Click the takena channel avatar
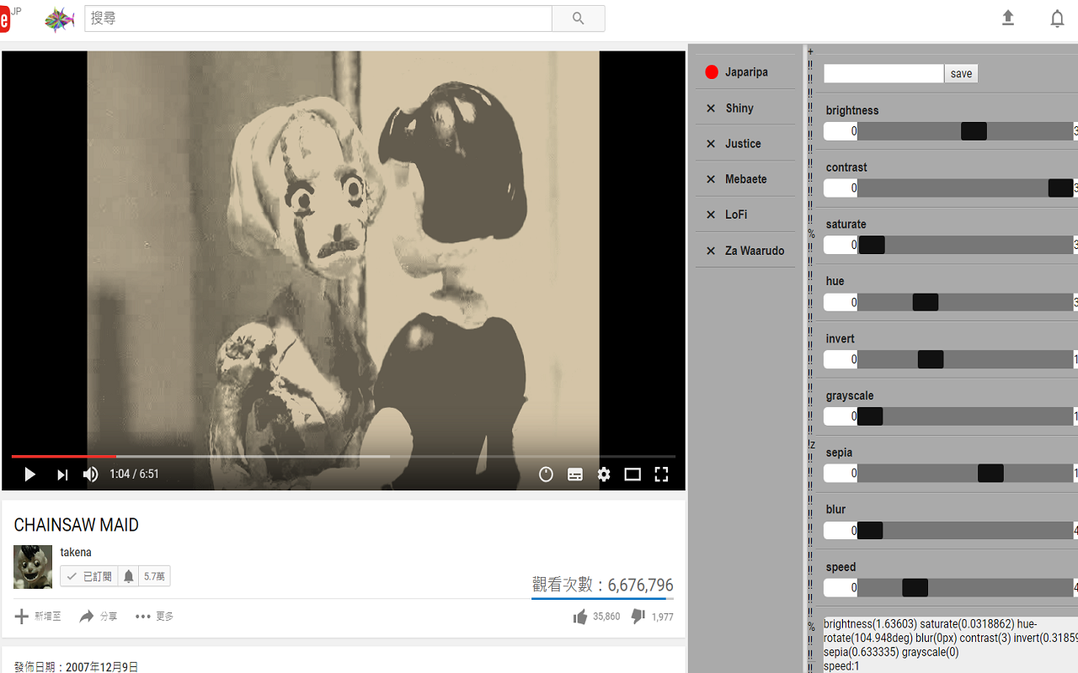Viewport: 1078px width, 673px height. [33, 566]
